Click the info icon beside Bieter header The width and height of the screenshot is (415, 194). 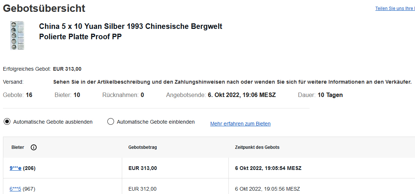click(x=34, y=147)
